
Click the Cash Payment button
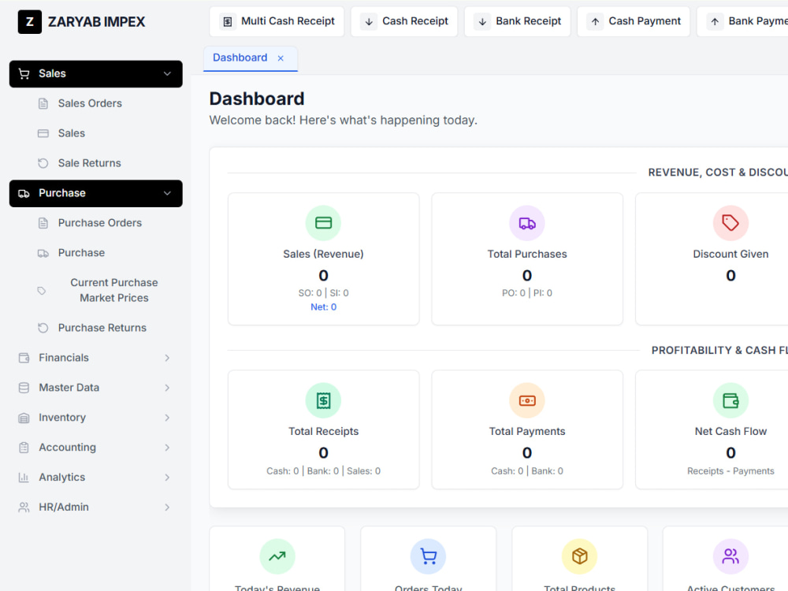tap(634, 21)
